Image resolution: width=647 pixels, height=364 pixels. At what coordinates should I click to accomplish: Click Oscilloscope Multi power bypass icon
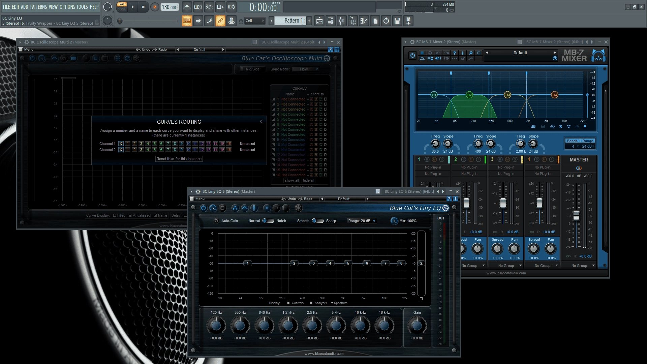(32, 58)
